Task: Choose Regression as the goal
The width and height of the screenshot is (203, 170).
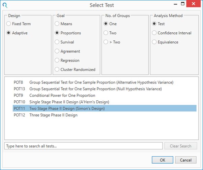Action: point(57,60)
